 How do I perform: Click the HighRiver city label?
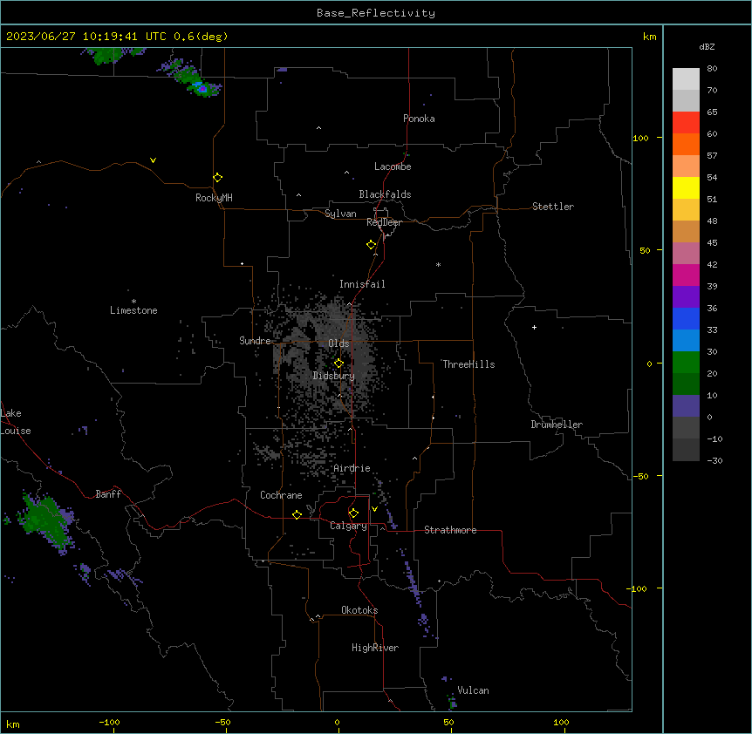pyautogui.click(x=375, y=648)
